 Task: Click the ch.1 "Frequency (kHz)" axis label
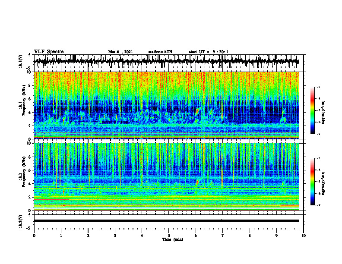point(24,101)
